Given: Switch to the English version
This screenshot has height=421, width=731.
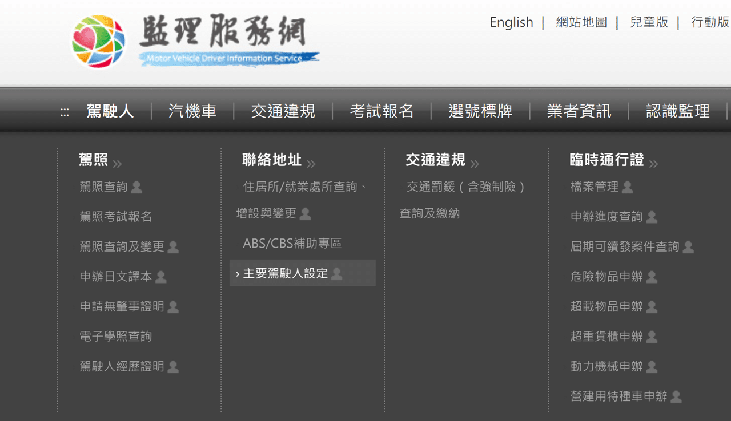Looking at the screenshot, I should coord(511,22).
